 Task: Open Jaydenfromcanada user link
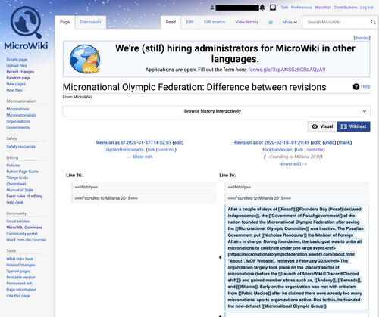point(124,150)
